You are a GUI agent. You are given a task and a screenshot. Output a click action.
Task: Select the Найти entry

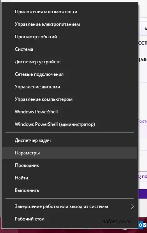(70, 178)
